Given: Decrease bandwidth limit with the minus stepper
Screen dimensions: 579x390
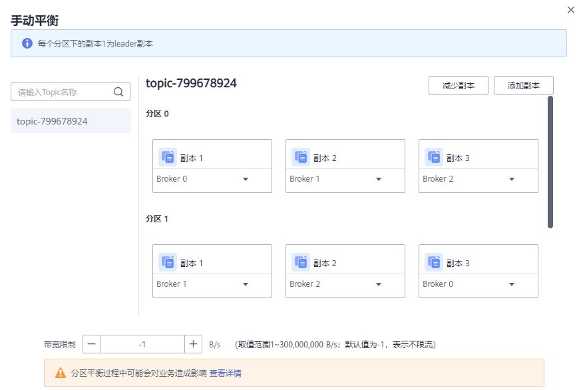Looking at the screenshot, I should coord(91,343).
